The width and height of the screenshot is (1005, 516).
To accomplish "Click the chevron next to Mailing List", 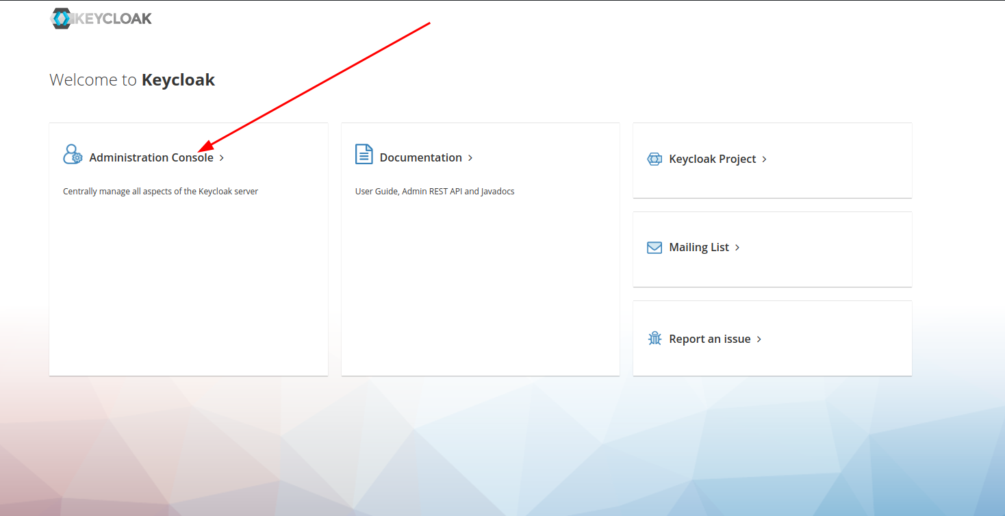I will pos(737,248).
